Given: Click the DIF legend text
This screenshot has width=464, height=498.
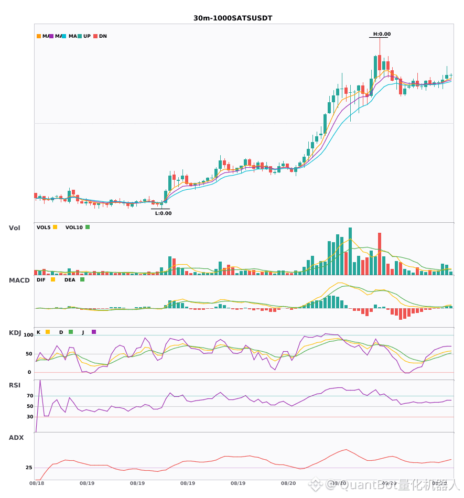Looking at the screenshot, I should pos(41,280).
